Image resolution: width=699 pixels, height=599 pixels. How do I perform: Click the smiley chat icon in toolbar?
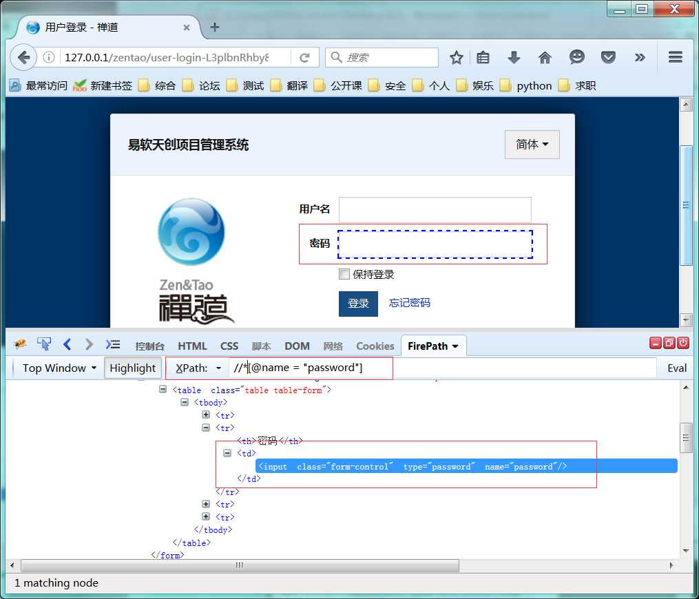coord(576,57)
